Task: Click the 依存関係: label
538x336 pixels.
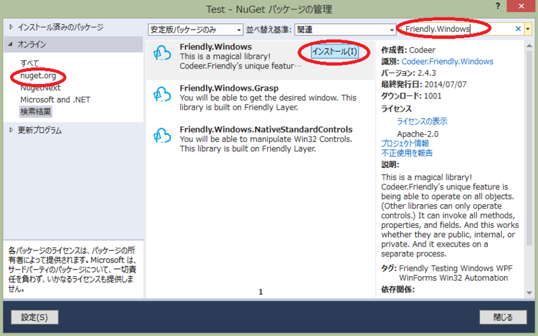Action: click(397, 290)
